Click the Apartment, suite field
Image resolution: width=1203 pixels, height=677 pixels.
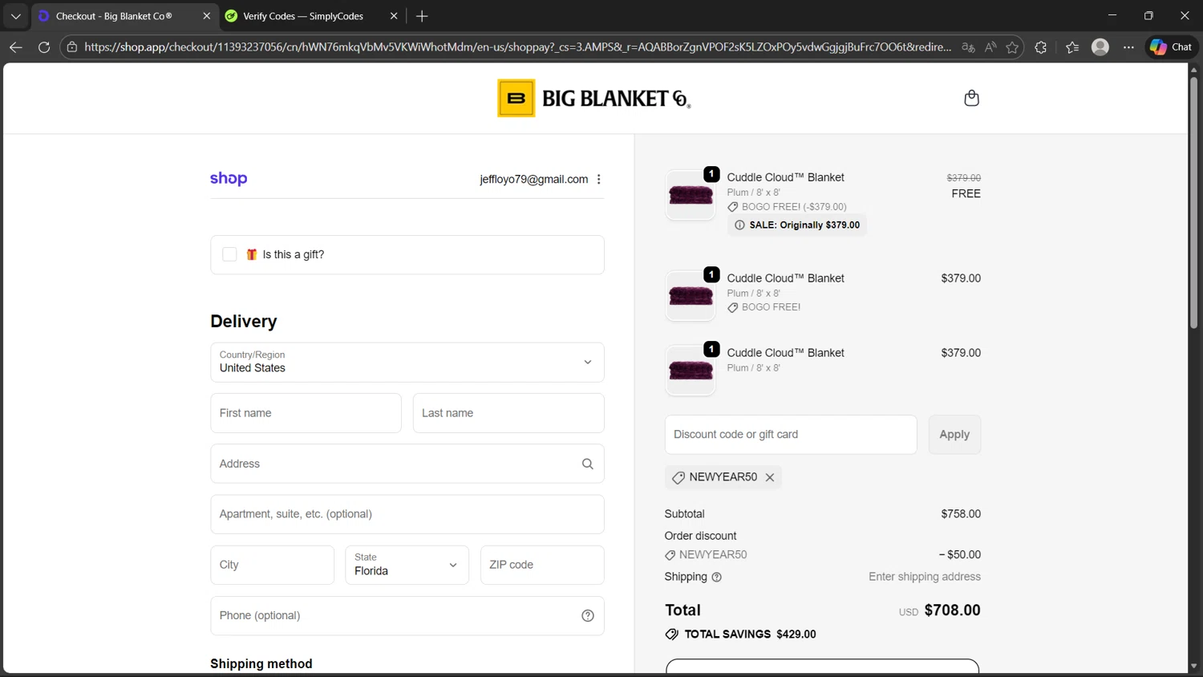[407, 514]
